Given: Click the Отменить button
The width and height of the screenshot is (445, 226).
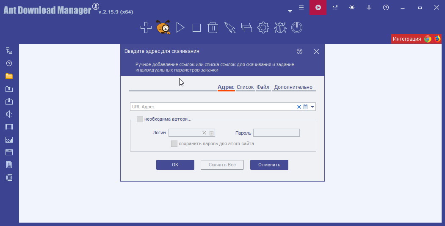Looking at the screenshot, I should point(269,165).
